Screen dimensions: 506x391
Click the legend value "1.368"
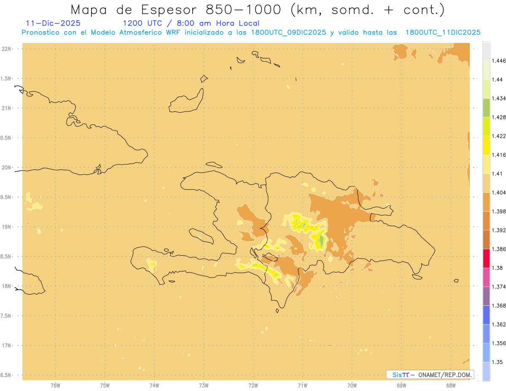499,305
